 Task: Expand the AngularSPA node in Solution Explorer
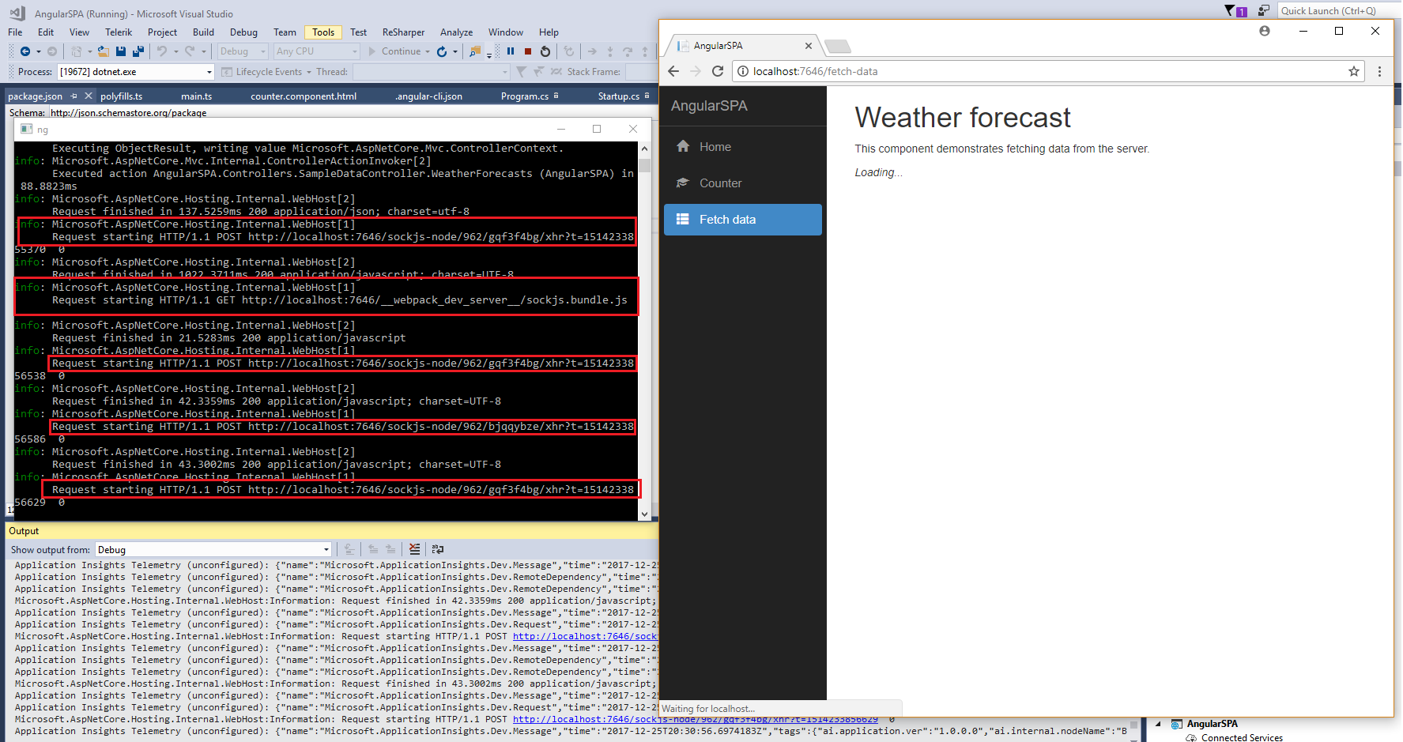tap(1158, 724)
